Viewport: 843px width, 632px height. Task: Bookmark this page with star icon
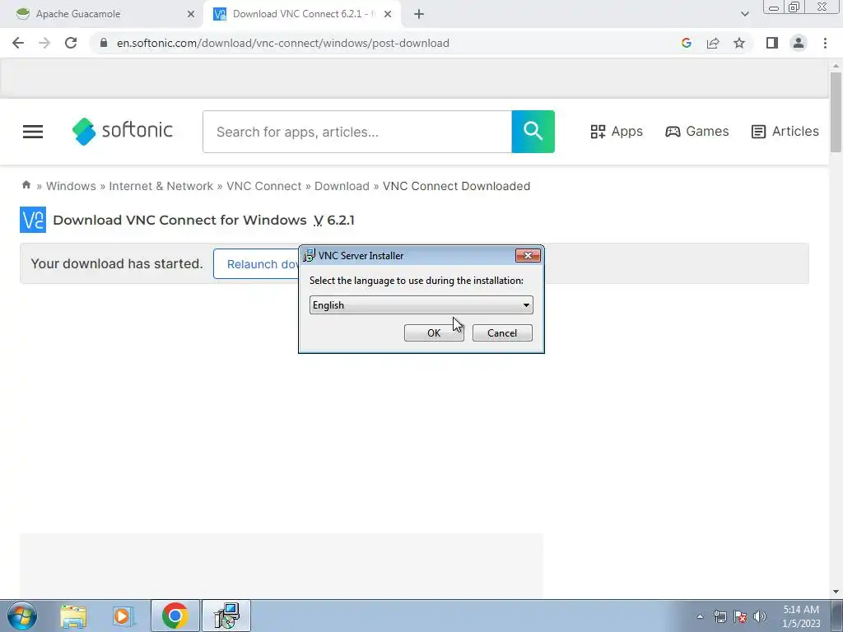pos(739,43)
